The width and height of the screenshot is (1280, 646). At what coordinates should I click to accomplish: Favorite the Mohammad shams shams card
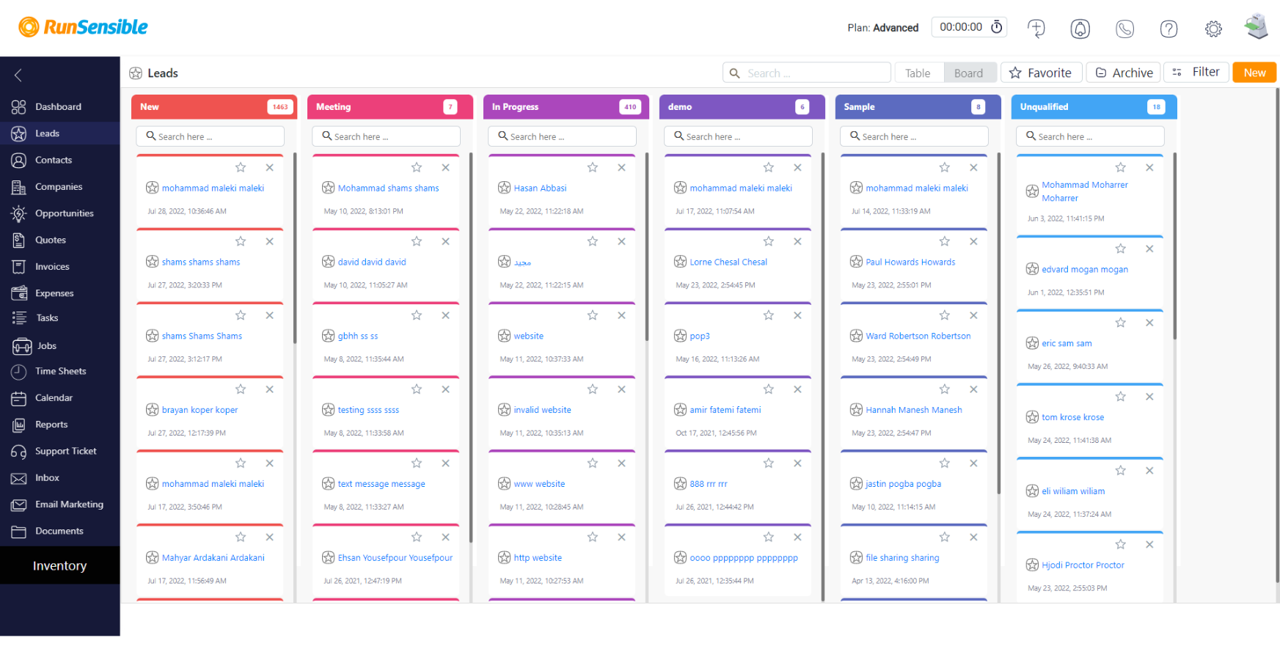417,168
